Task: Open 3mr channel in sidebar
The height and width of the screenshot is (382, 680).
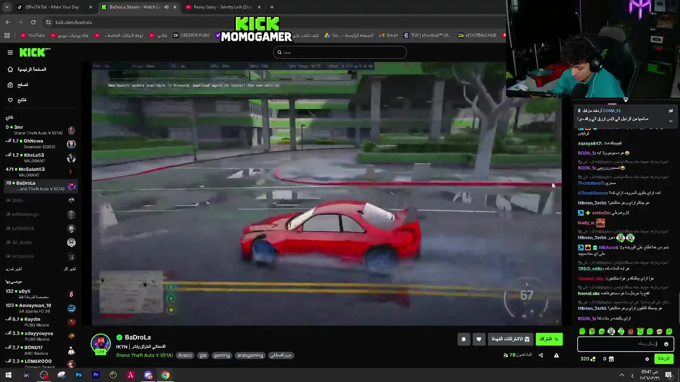Action: pos(40,130)
